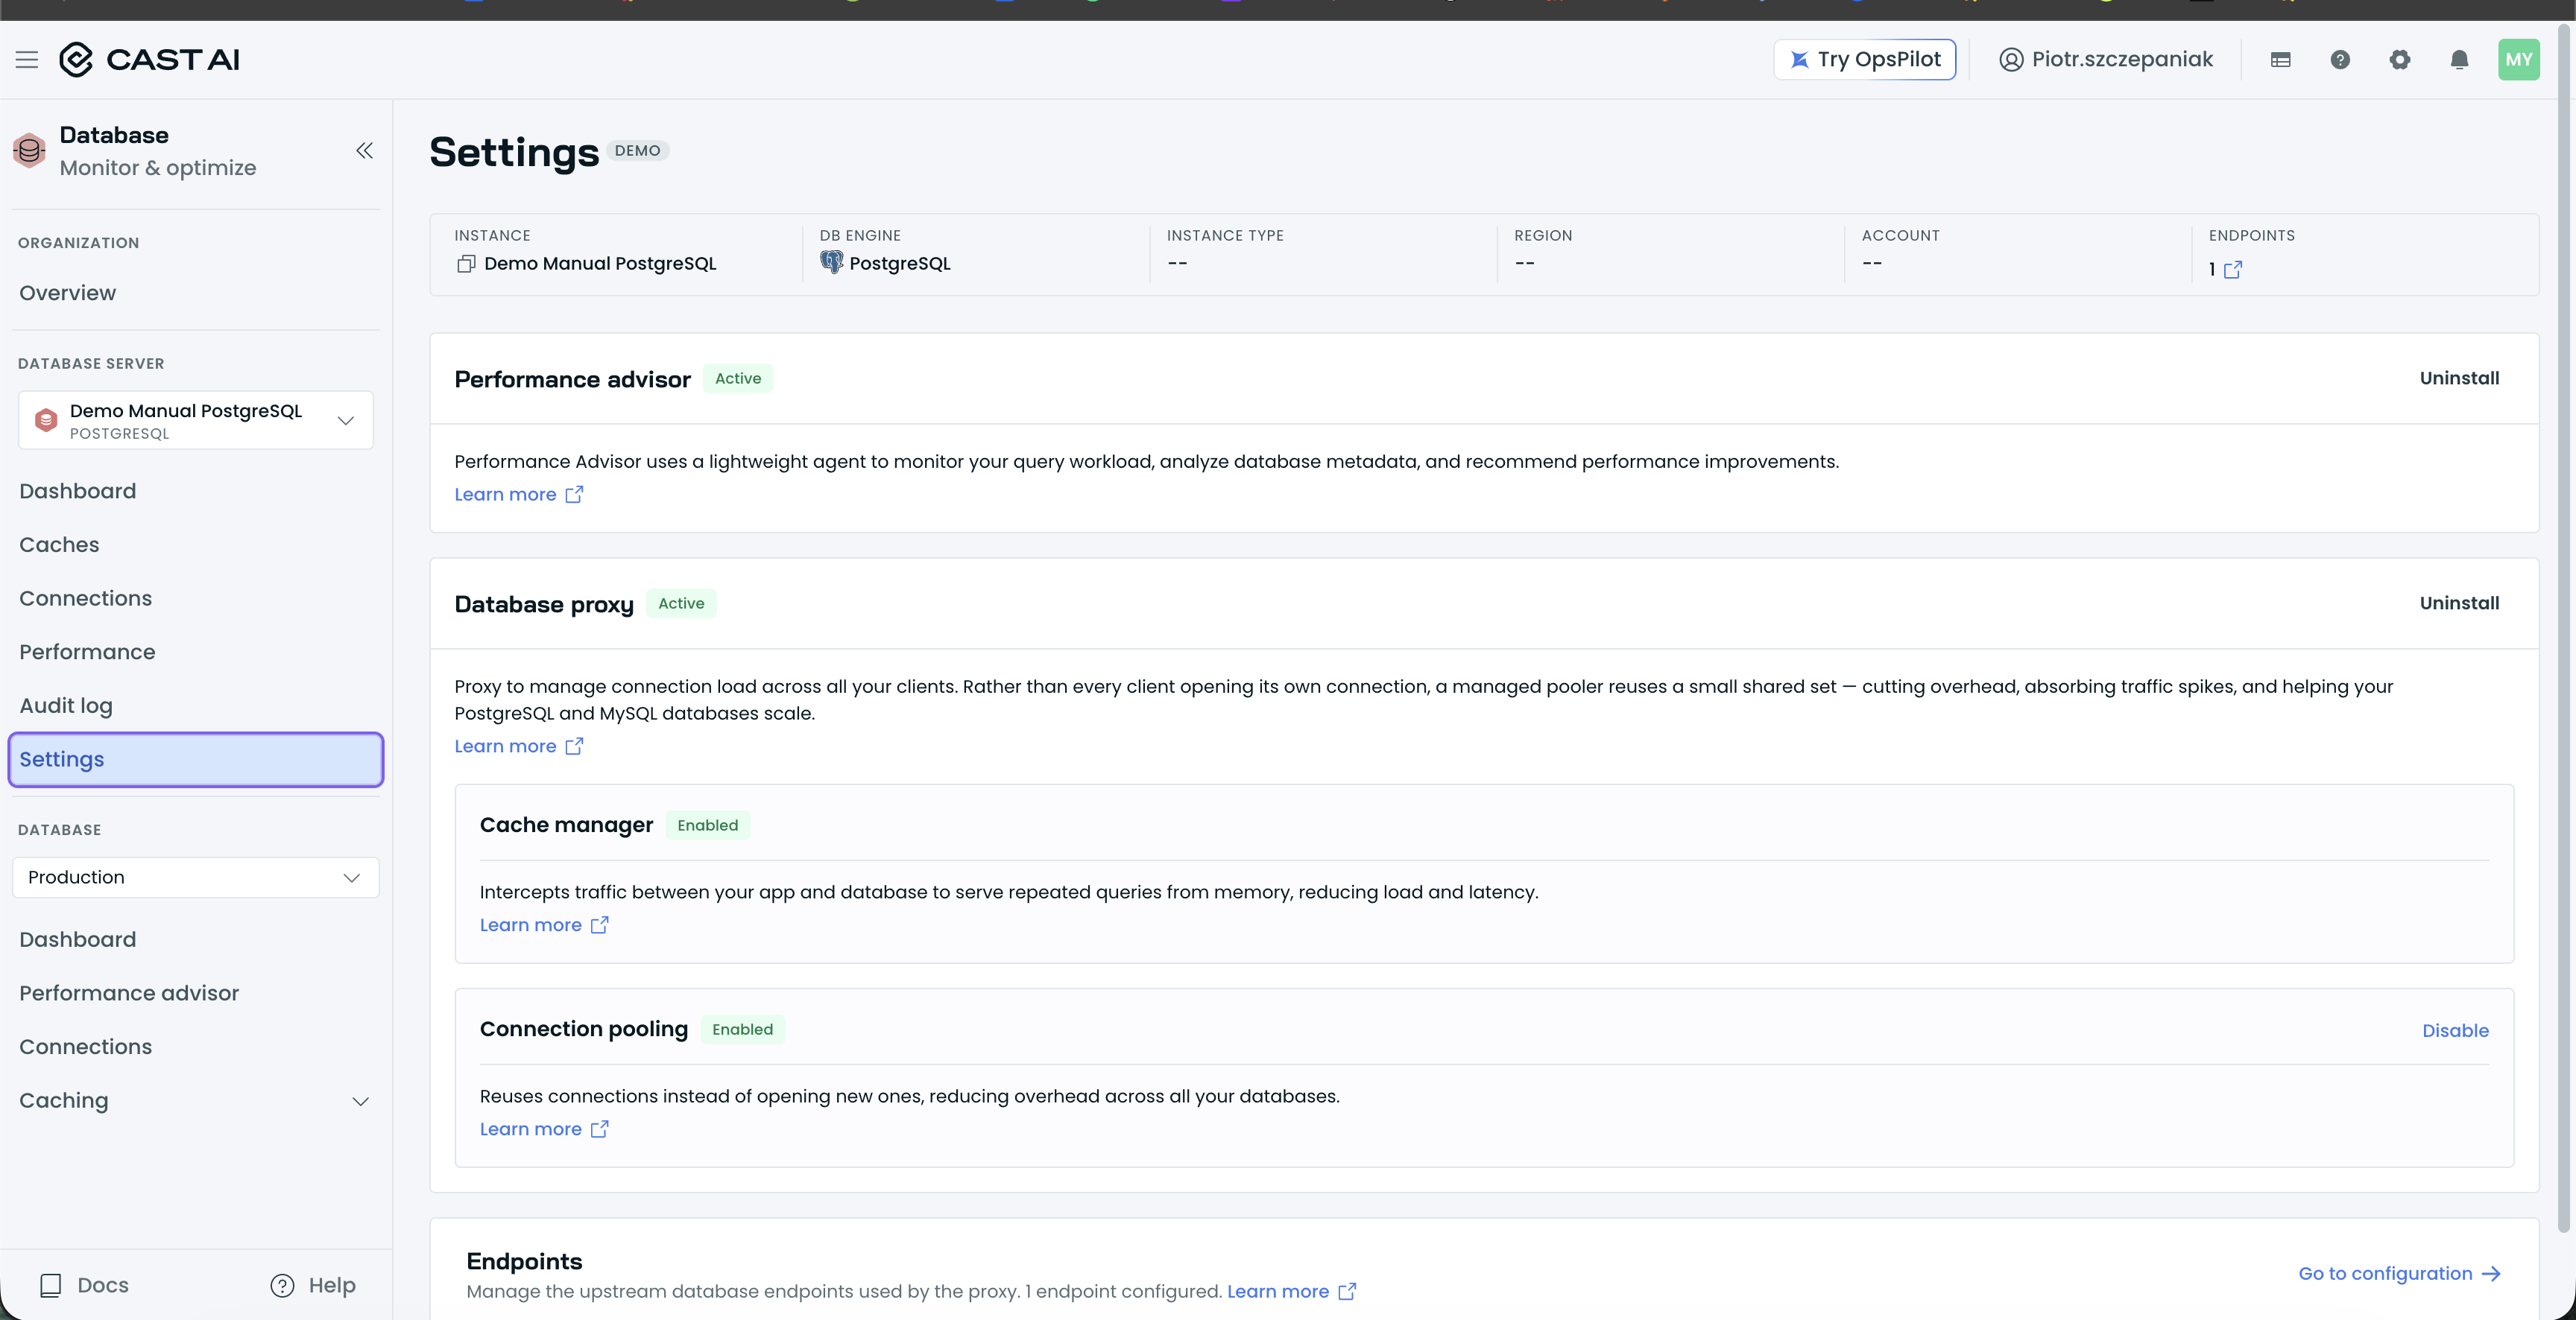
Task: Click Try OpsPilot button
Action: [x=1864, y=60]
